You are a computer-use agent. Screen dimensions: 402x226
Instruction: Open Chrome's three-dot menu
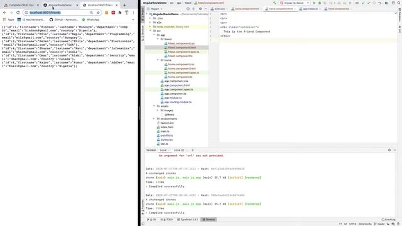coord(133,13)
